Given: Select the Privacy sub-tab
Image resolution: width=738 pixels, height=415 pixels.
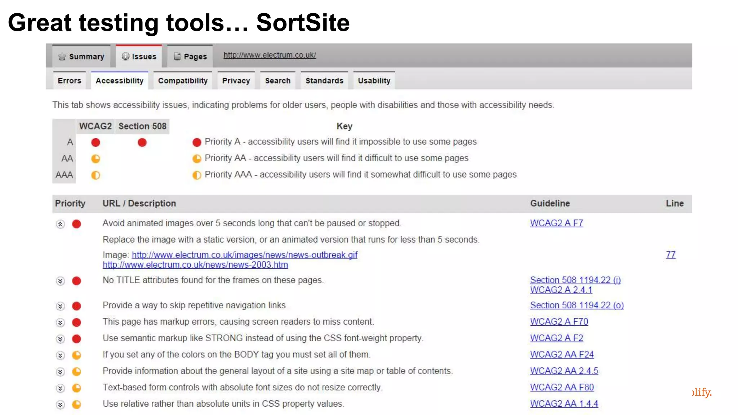Looking at the screenshot, I should click(x=236, y=80).
